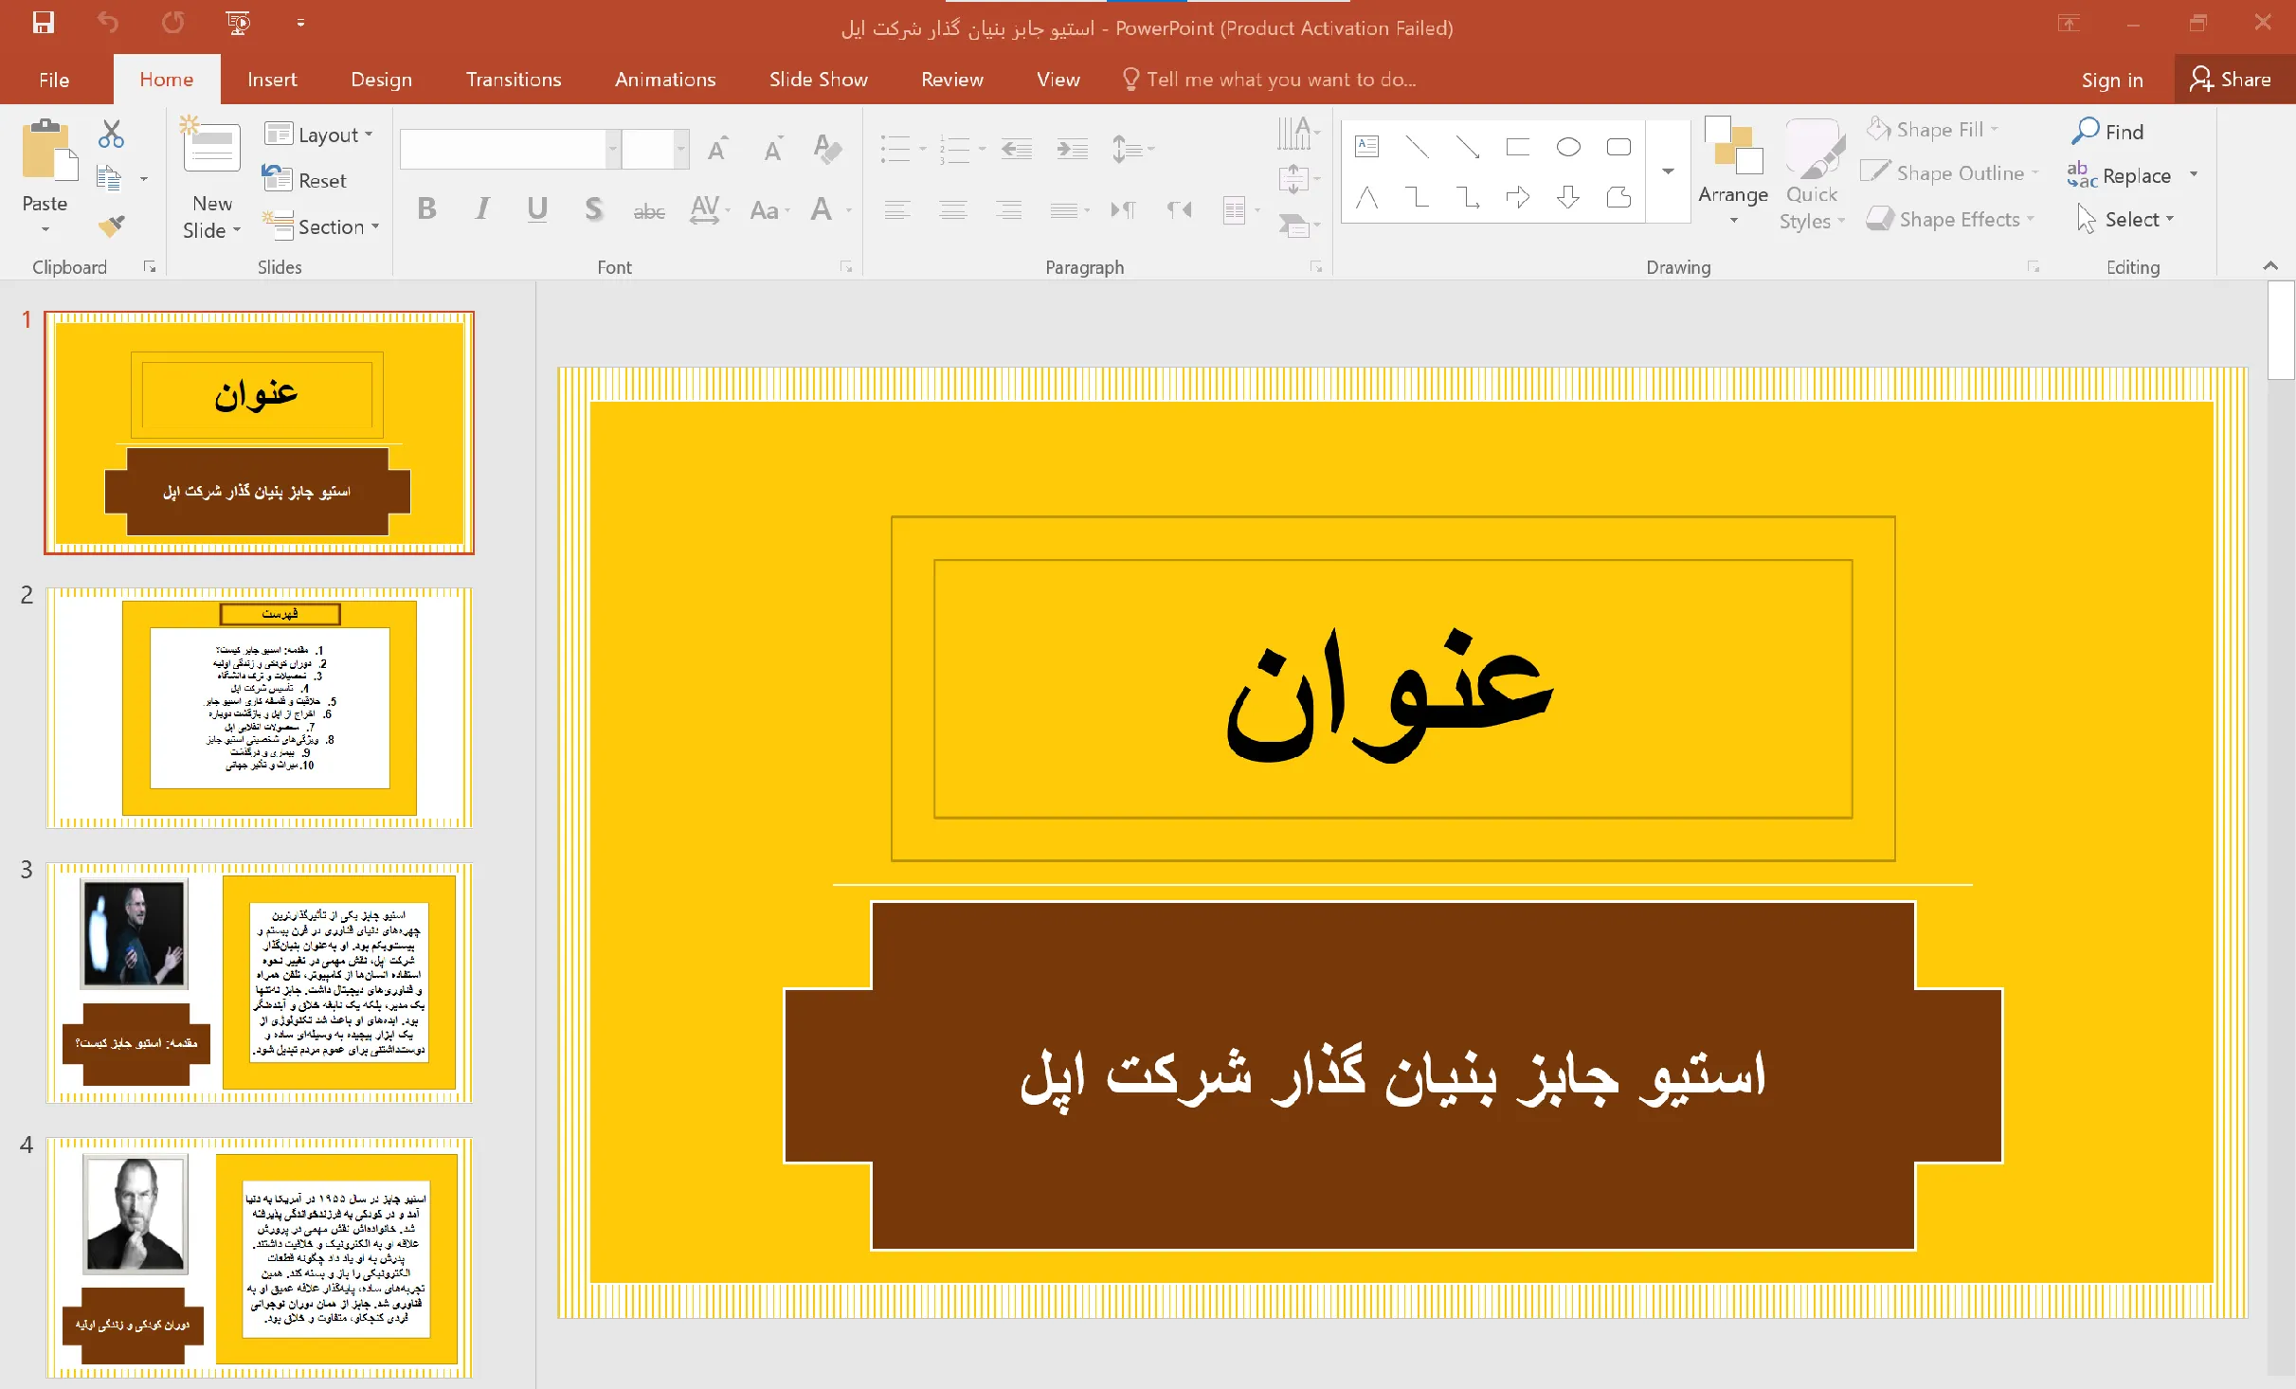Increase font size with the larger A icon
This screenshot has width=2296, height=1389.
coord(717,149)
